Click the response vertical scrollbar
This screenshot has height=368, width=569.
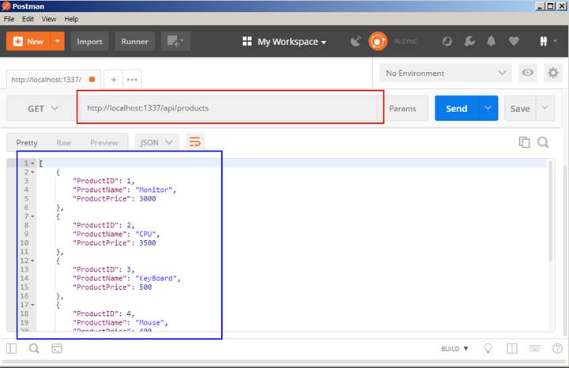point(551,212)
